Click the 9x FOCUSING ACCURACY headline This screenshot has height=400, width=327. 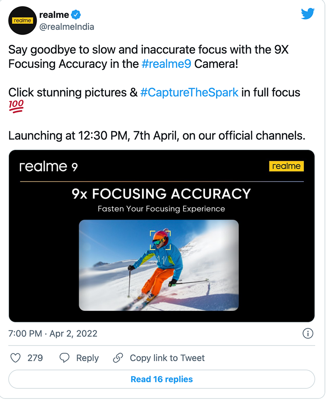tap(161, 194)
